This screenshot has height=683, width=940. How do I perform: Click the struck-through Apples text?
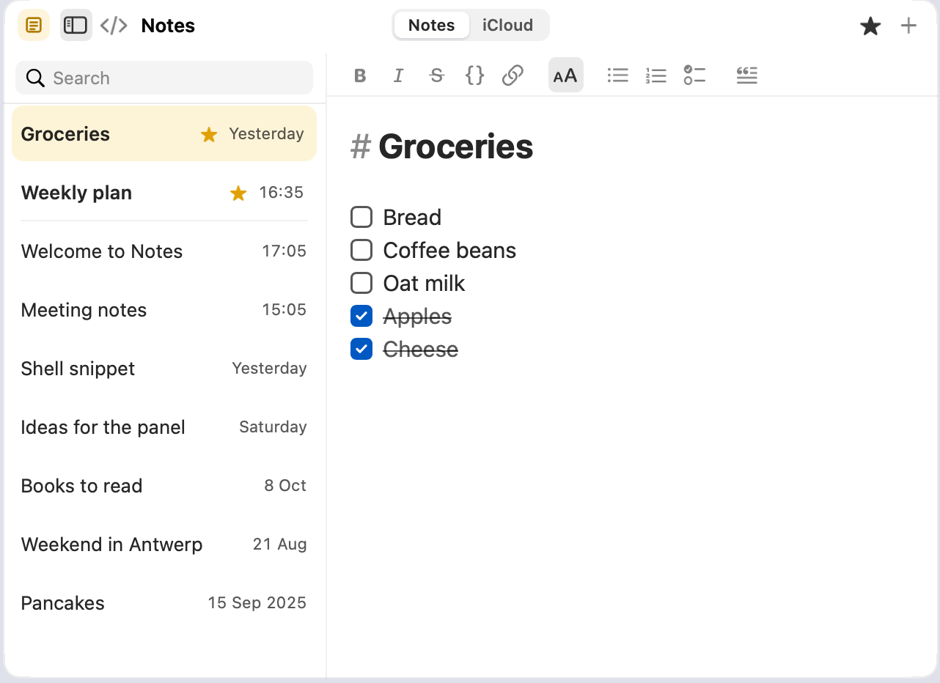point(417,317)
